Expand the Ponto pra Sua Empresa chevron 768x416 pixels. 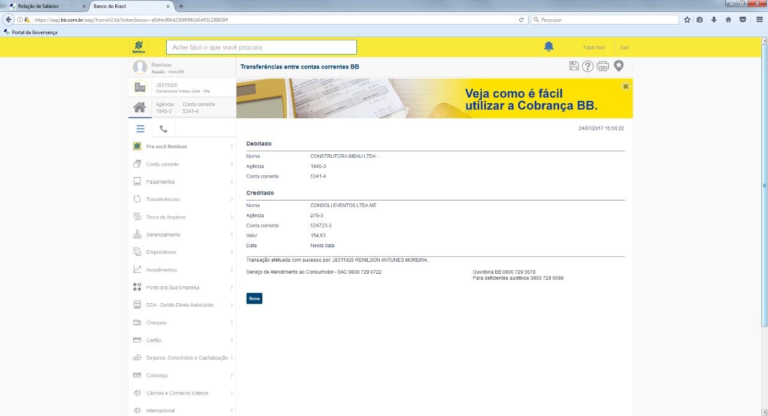pos(232,287)
